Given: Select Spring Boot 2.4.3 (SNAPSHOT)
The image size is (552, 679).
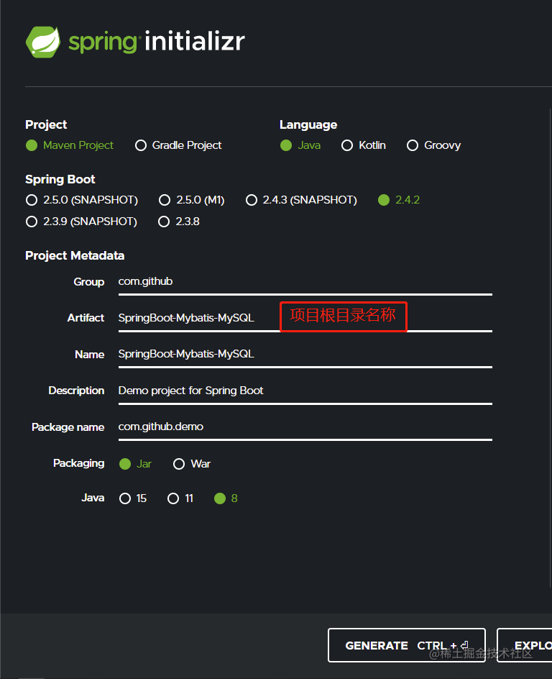Looking at the screenshot, I should [302, 200].
